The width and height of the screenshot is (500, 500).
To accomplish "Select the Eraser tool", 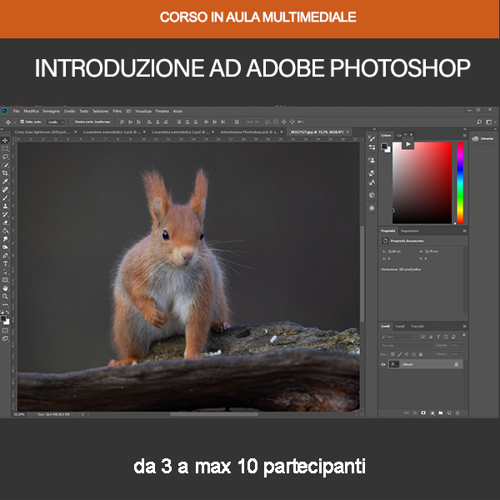I will click(x=5, y=222).
